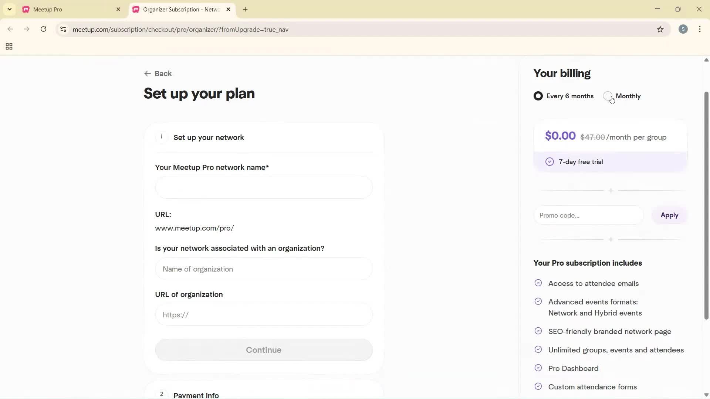Click the Back link above Set up your plan
This screenshot has height=399, width=710.
click(158, 74)
